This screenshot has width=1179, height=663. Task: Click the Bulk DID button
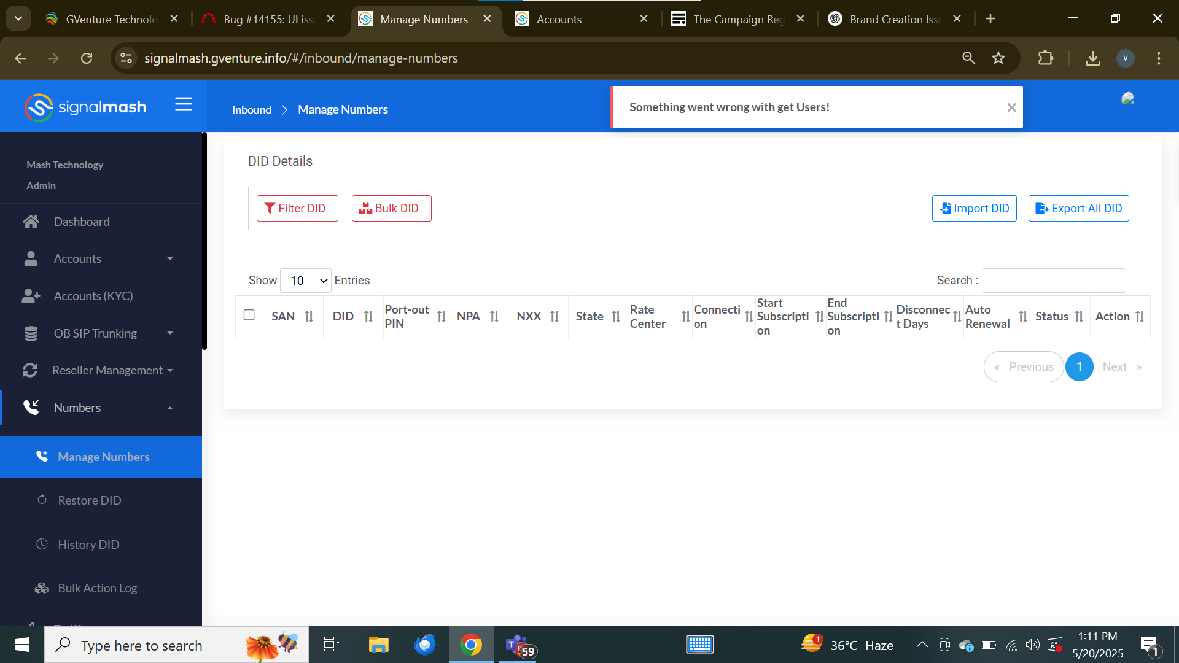tap(391, 208)
